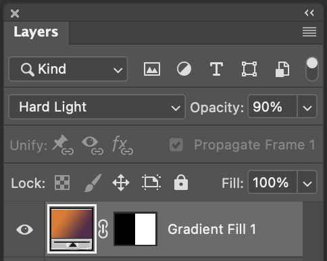Open the Hard Light blend mode dropdown
The width and height of the screenshot is (327, 261).
tap(97, 107)
